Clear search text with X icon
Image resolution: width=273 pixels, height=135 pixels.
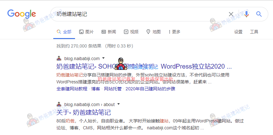[x=231, y=14]
